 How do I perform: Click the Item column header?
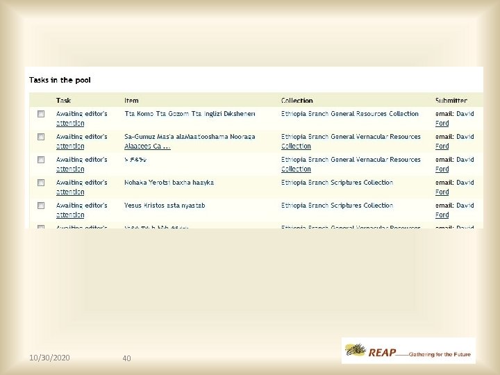tap(131, 101)
